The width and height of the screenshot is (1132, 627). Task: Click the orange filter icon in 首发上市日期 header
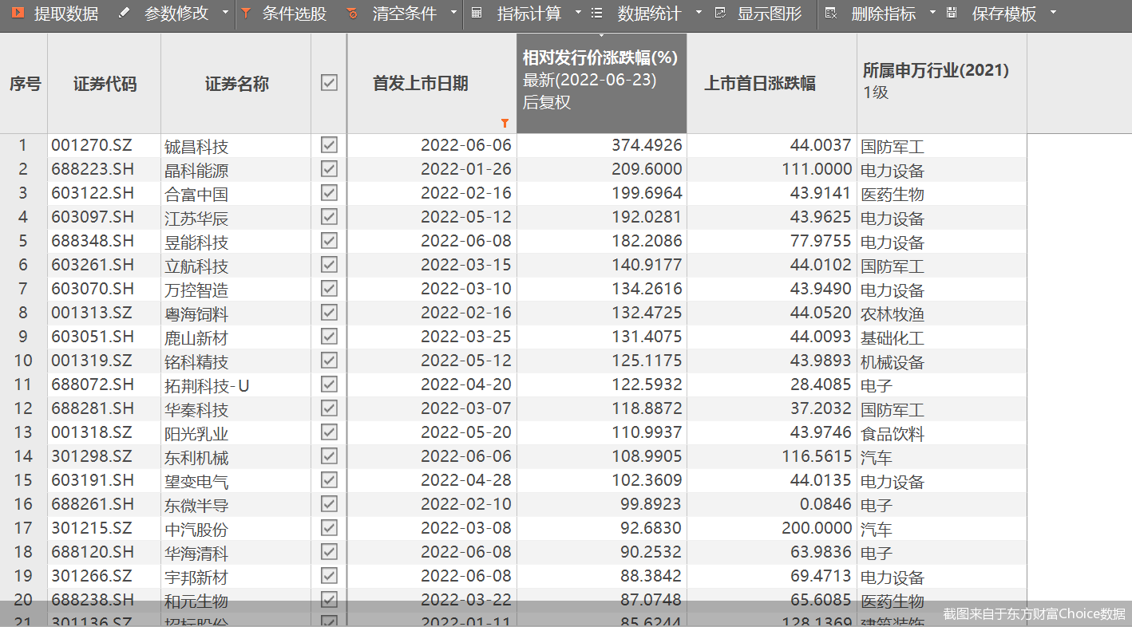pos(505,123)
